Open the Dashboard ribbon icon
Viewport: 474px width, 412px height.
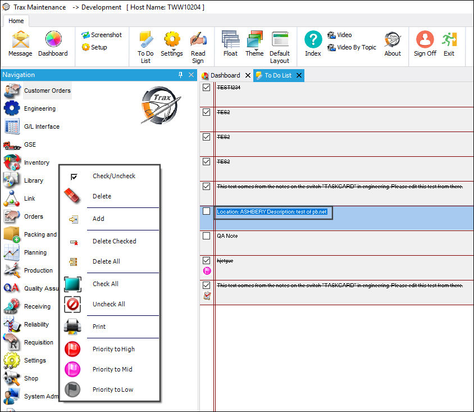[x=53, y=44]
